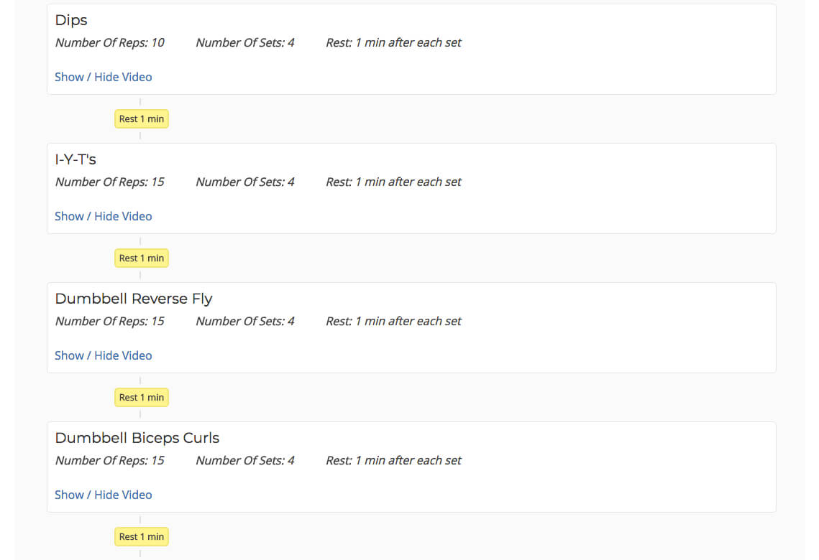The height and width of the screenshot is (560, 819).
Task: Toggle video link for Dumbbell Reverse Fly
Action: (x=104, y=355)
